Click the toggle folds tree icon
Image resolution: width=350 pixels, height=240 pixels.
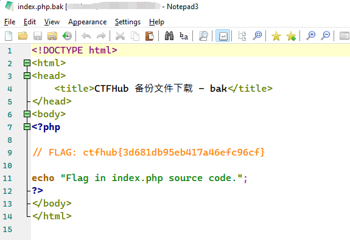[242, 36]
